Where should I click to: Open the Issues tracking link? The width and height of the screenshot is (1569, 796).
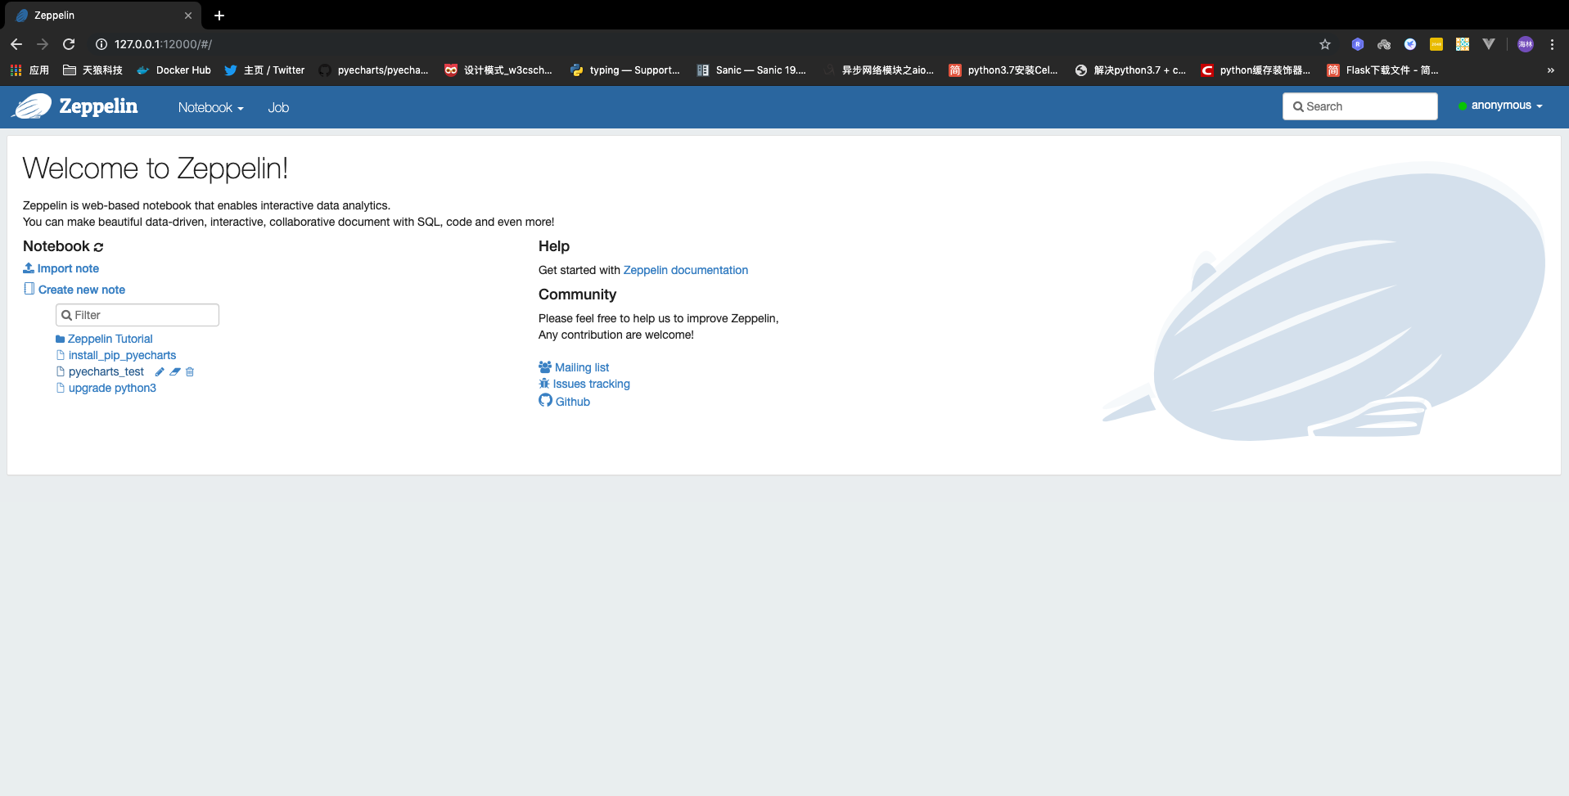click(592, 384)
